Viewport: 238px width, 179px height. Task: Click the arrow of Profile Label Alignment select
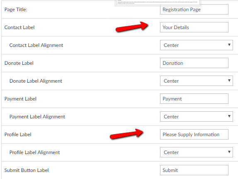pyautogui.click(x=229, y=152)
